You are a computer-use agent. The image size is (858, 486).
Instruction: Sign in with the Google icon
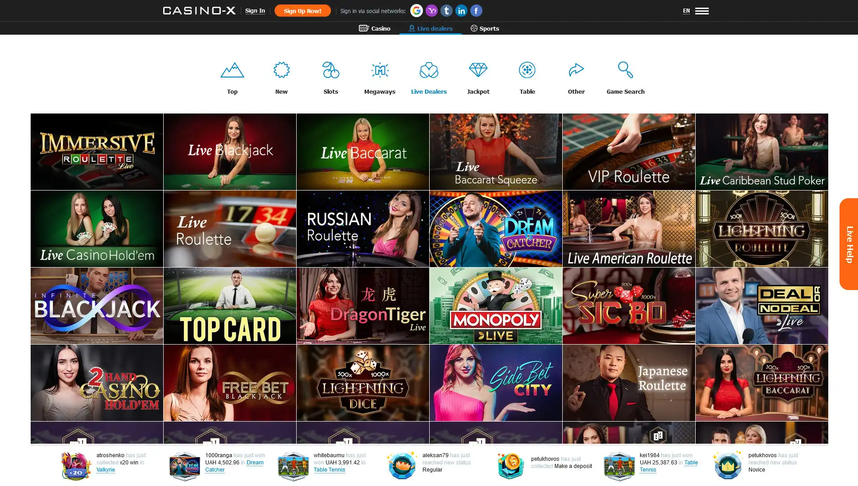click(416, 10)
